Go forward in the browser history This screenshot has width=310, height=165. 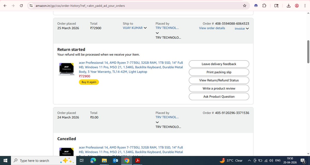click(13, 5)
